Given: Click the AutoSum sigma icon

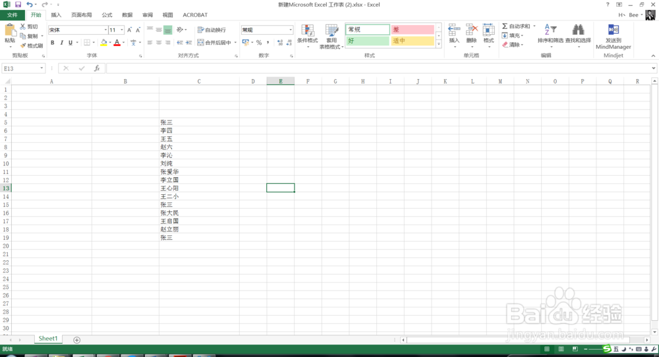Looking at the screenshot, I should [x=505, y=26].
